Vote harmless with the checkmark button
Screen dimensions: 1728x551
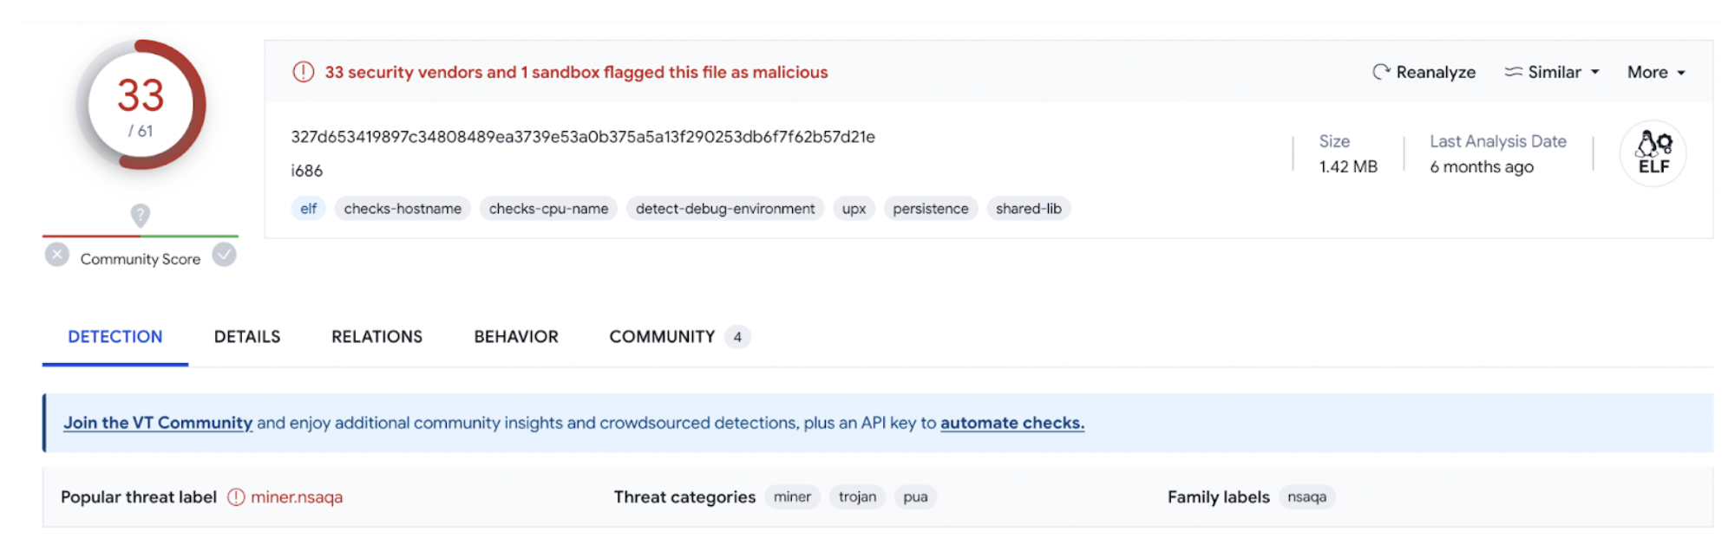[225, 255]
